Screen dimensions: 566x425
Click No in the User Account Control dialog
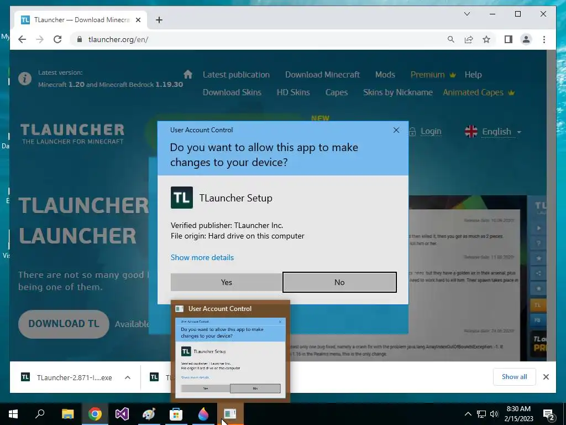pyautogui.click(x=339, y=282)
